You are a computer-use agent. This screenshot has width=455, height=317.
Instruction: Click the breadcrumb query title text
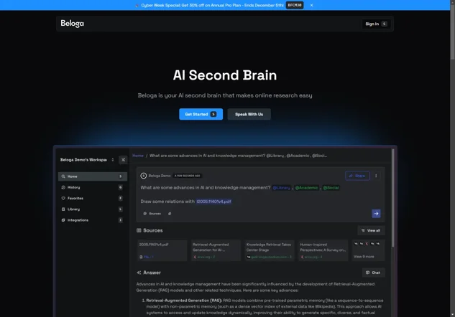coord(238,156)
